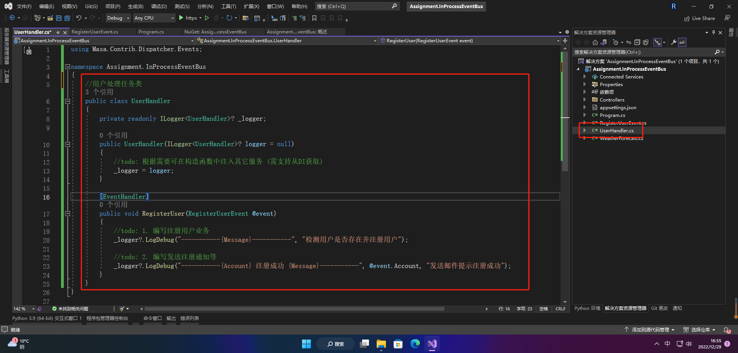The width and height of the screenshot is (738, 353).
Task: Click Sync with Active Document icon
Action: [x=628, y=42]
